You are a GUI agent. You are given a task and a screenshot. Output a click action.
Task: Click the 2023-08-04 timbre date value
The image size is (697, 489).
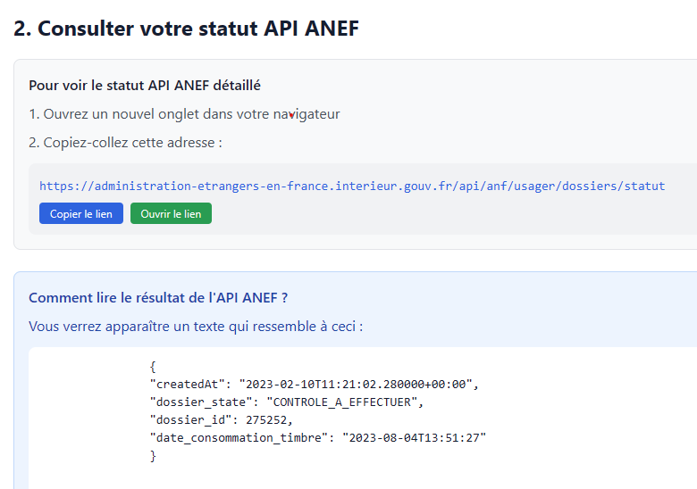tap(414, 438)
